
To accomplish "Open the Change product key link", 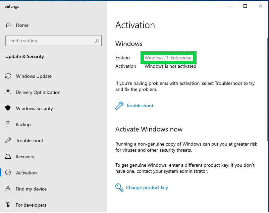I will pos(147,188).
